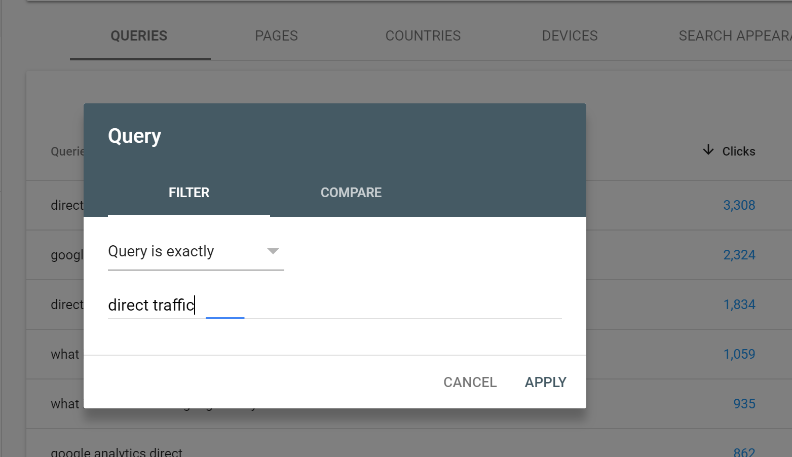Select the 935 clicks value

[x=744, y=404]
